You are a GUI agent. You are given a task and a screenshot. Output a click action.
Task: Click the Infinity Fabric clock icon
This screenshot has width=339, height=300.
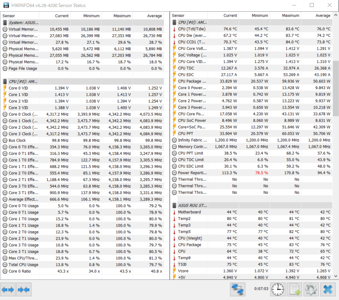(174, 140)
